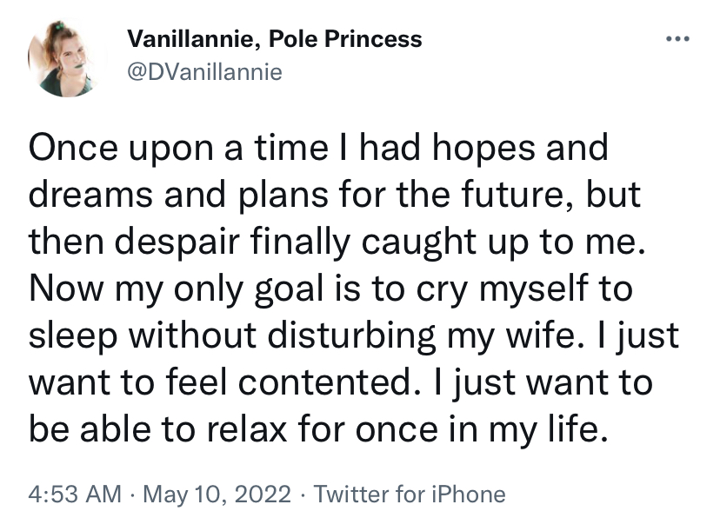Click the 4:53 AM timestamp
Image resolution: width=720 pixels, height=531 pixels.
pyautogui.click(x=75, y=494)
